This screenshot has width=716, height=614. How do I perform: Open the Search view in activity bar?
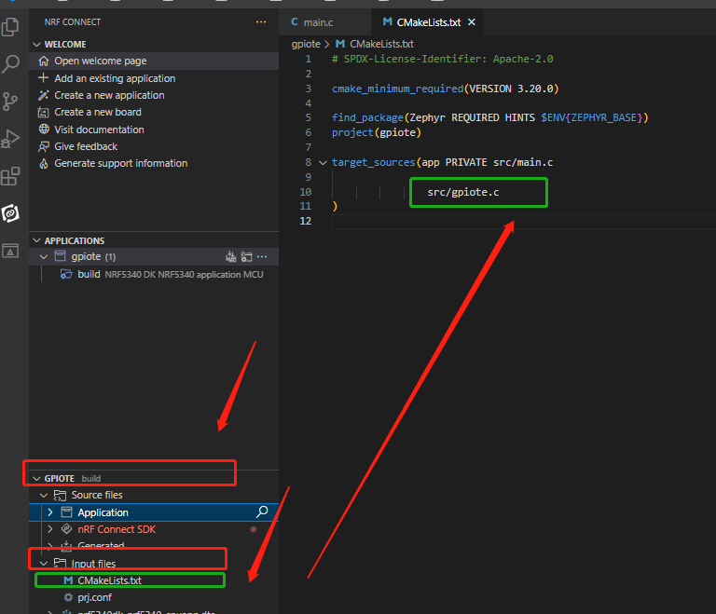pyautogui.click(x=10, y=64)
